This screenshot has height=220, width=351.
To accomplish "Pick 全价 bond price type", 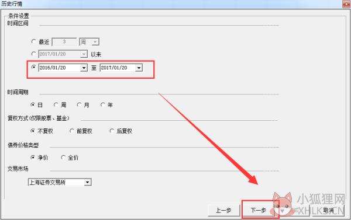I will click(x=63, y=158).
